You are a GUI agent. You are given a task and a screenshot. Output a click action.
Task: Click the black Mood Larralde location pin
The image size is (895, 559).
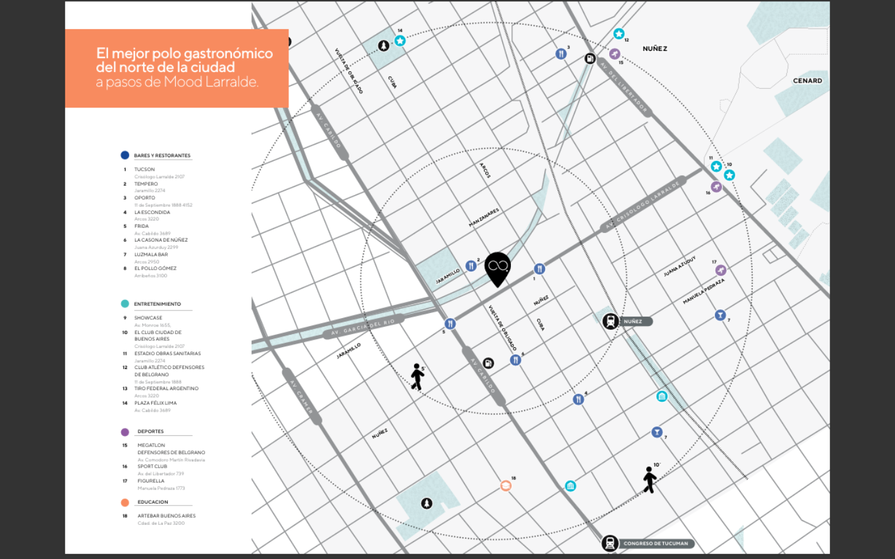coord(497,269)
